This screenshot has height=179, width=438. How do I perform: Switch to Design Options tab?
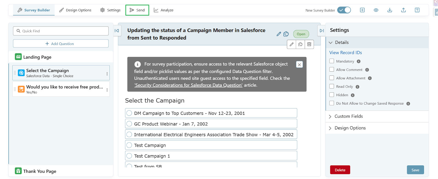[x=75, y=10]
